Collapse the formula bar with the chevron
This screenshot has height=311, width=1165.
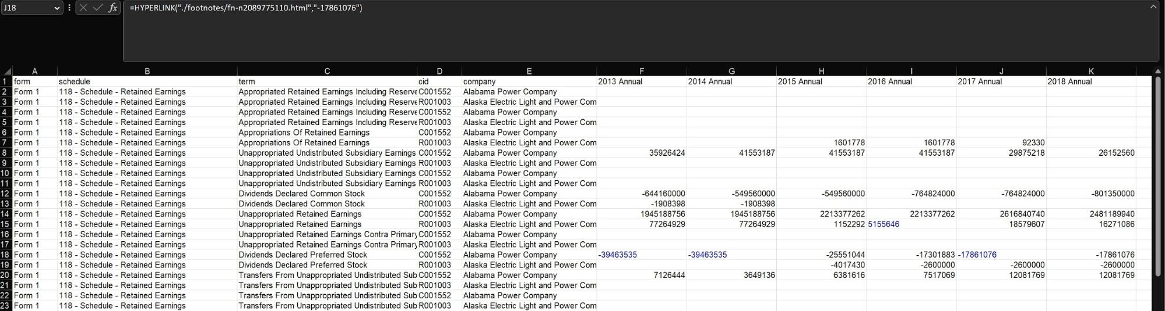tap(1153, 7)
